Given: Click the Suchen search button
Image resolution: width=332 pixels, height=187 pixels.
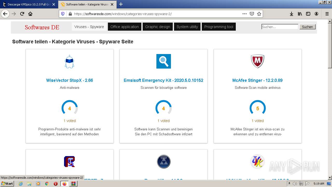Looking at the screenshot, I should 307,27.
